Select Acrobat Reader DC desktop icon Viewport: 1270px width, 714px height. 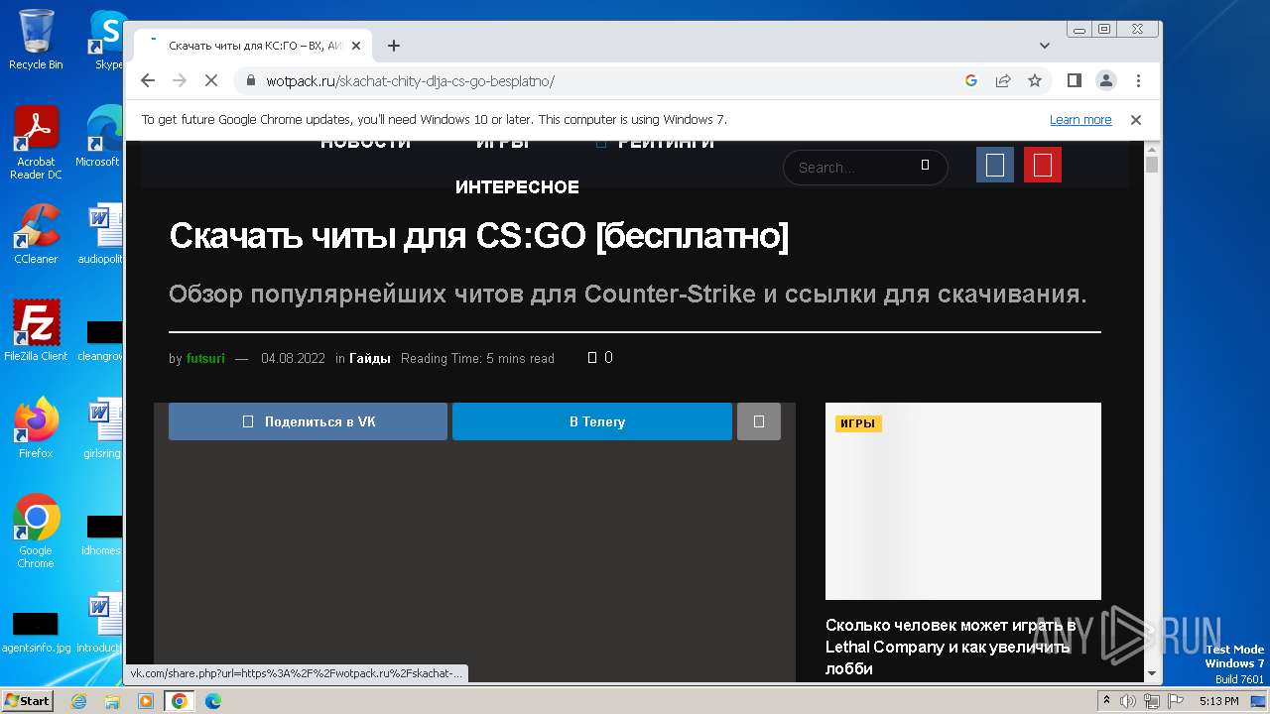tap(36, 144)
